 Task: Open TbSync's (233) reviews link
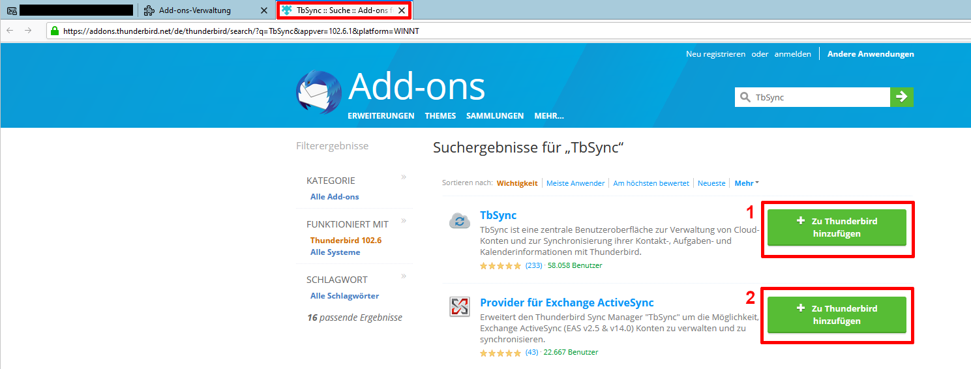(x=534, y=265)
